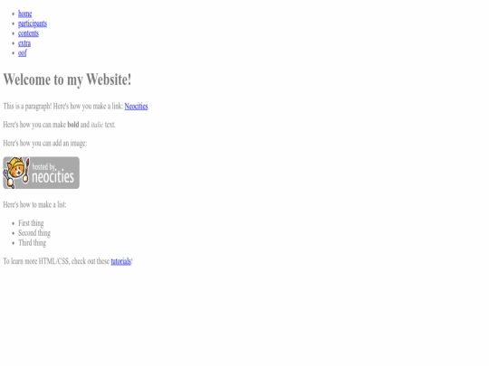Select the 'Third thing' list item
489x366 pixels.
(x=32, y=243)
